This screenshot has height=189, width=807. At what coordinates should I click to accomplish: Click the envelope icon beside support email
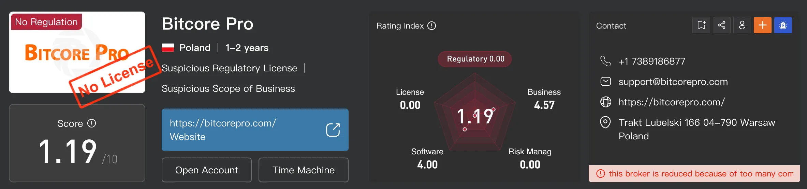point(605,82)
